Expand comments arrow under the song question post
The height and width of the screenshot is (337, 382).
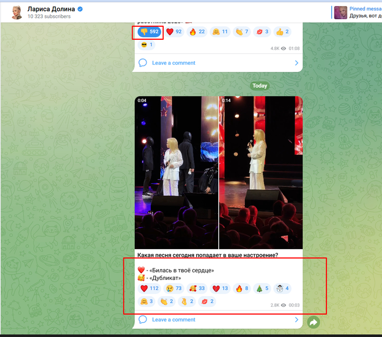(x=296, y=320)
